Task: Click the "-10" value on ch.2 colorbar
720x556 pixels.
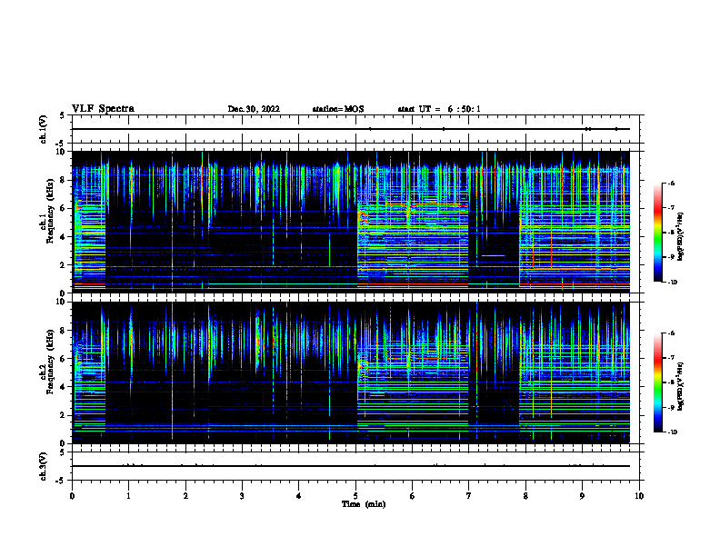Action: [x=672, y=432]
